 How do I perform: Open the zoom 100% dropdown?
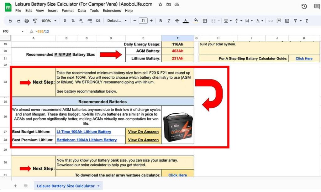point(49,21)
